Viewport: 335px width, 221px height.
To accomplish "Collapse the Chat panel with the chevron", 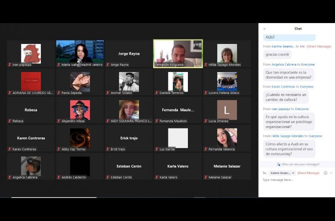I will click(x=264, y=29).
